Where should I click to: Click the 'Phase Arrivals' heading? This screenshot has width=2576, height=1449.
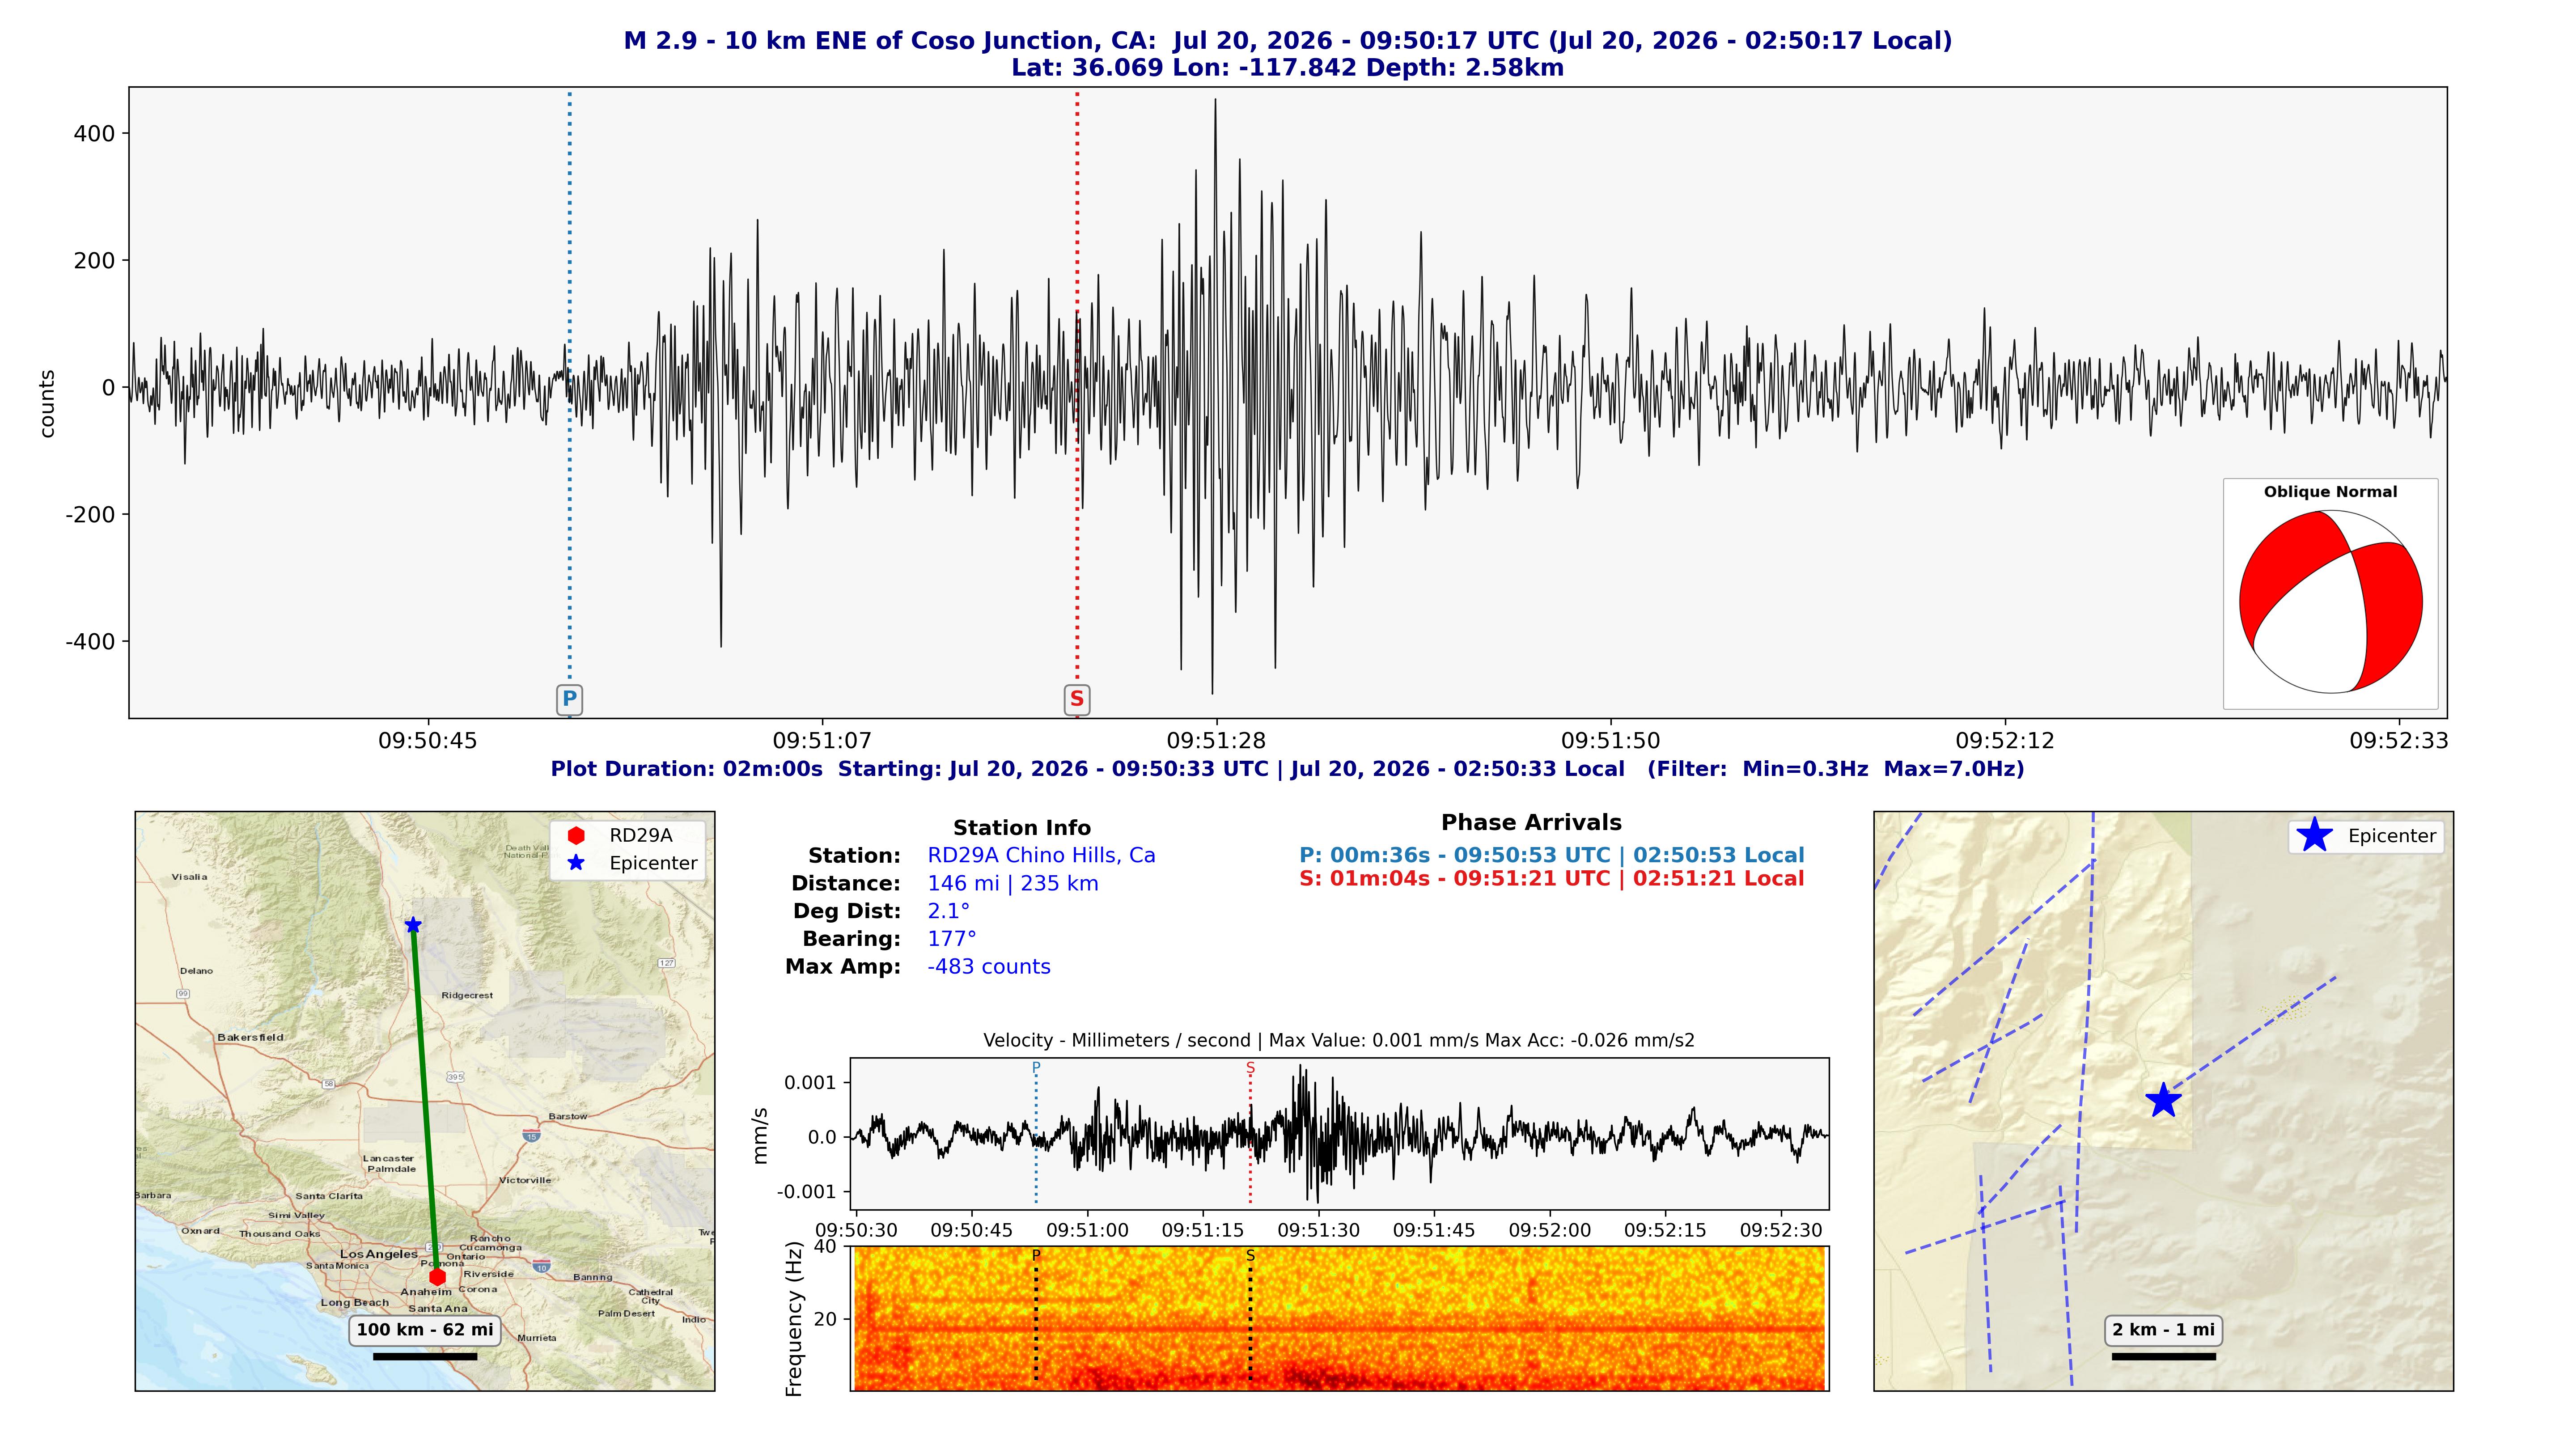[1531, 823]
